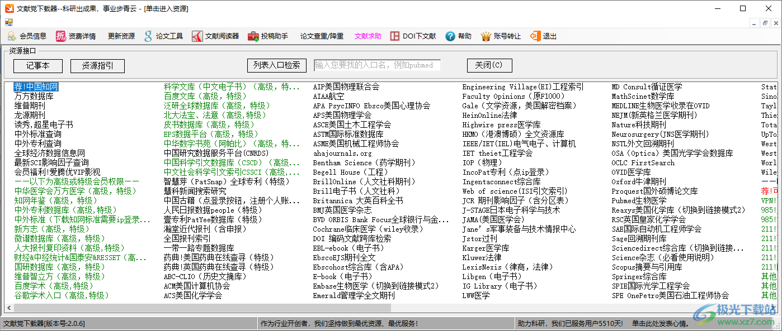Image resolution: width=782 pixels, height=331 pixels.
Task: Select the AIAA航空 entry
Action: tap(328, 97)
